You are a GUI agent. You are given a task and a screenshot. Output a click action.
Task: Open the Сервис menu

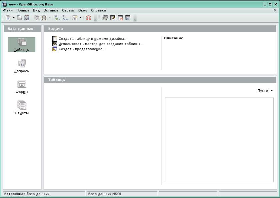click(x=68, y=10)
